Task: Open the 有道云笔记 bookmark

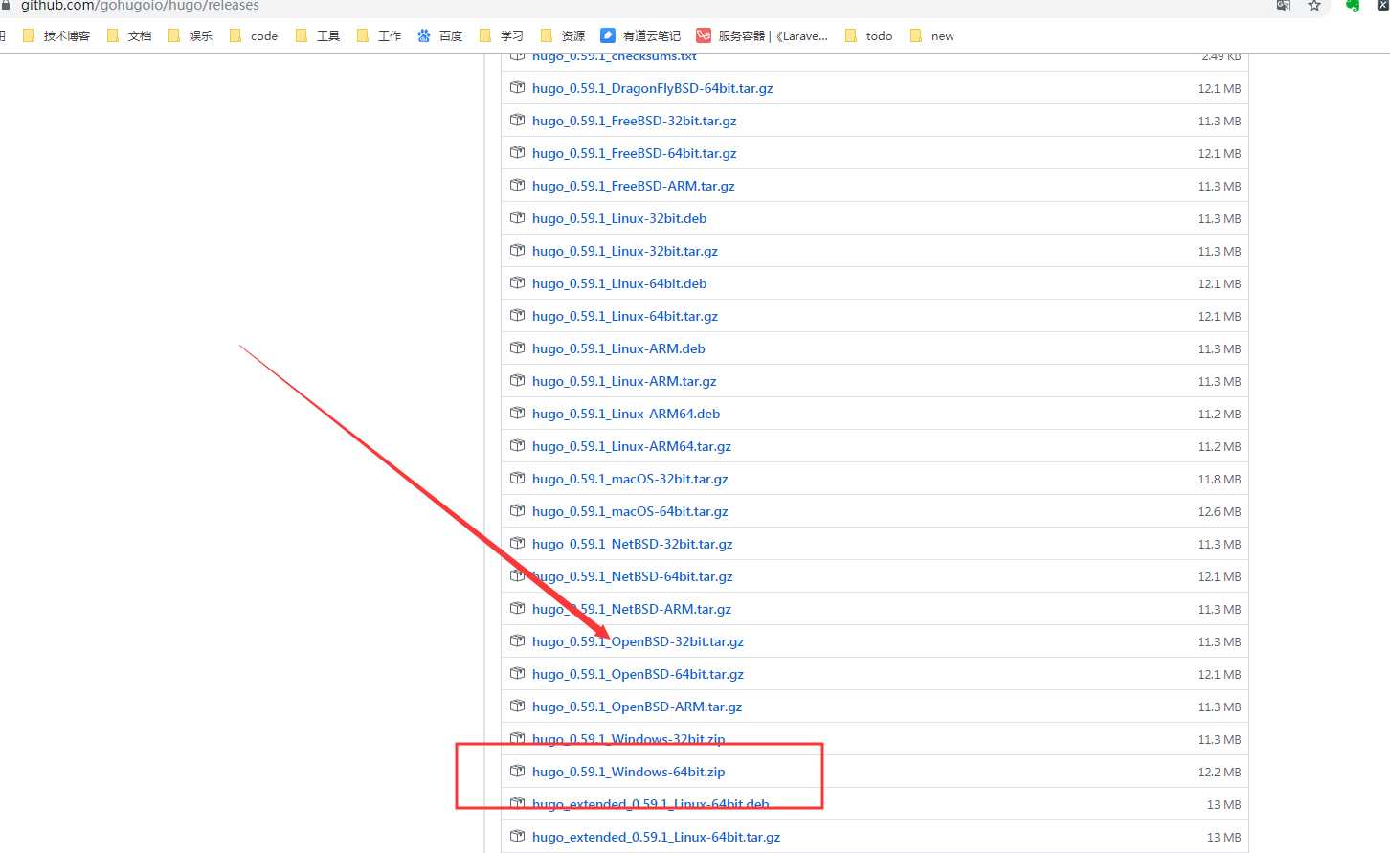Action: pyautogui.click(x=640, y=36)
